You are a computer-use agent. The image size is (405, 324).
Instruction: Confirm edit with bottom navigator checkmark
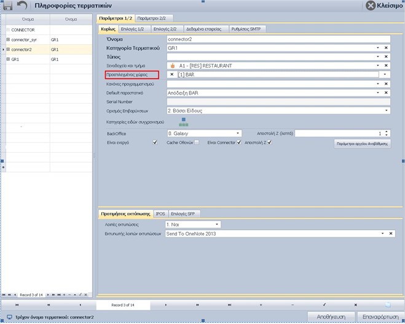coord(324,304)
